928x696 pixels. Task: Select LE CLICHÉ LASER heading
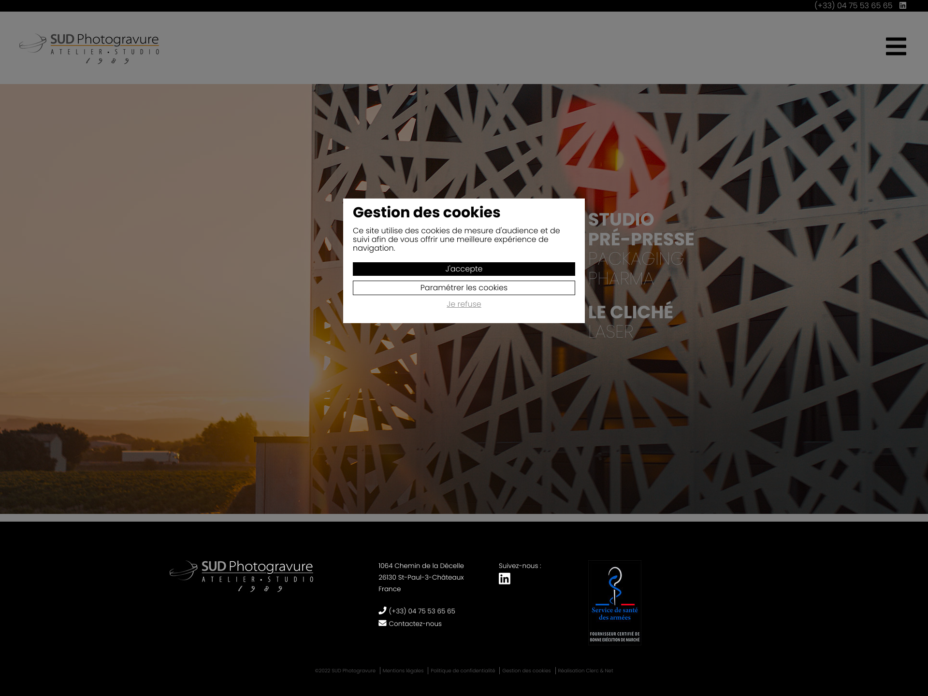(630, 322)
